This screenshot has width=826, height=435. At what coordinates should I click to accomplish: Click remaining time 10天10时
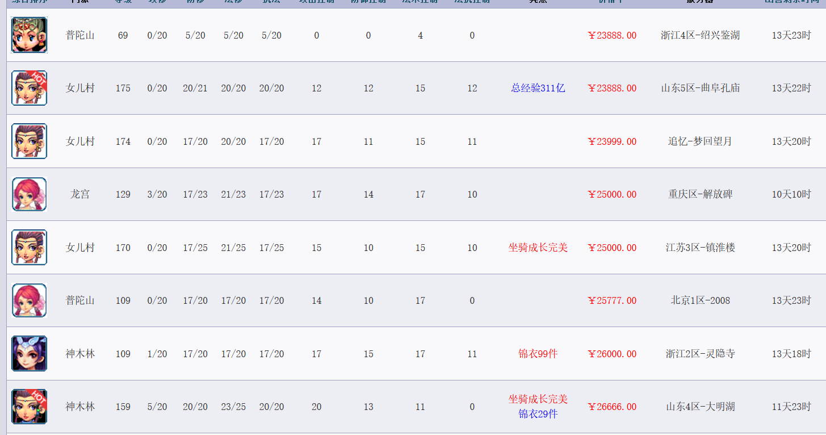(791, 194)
